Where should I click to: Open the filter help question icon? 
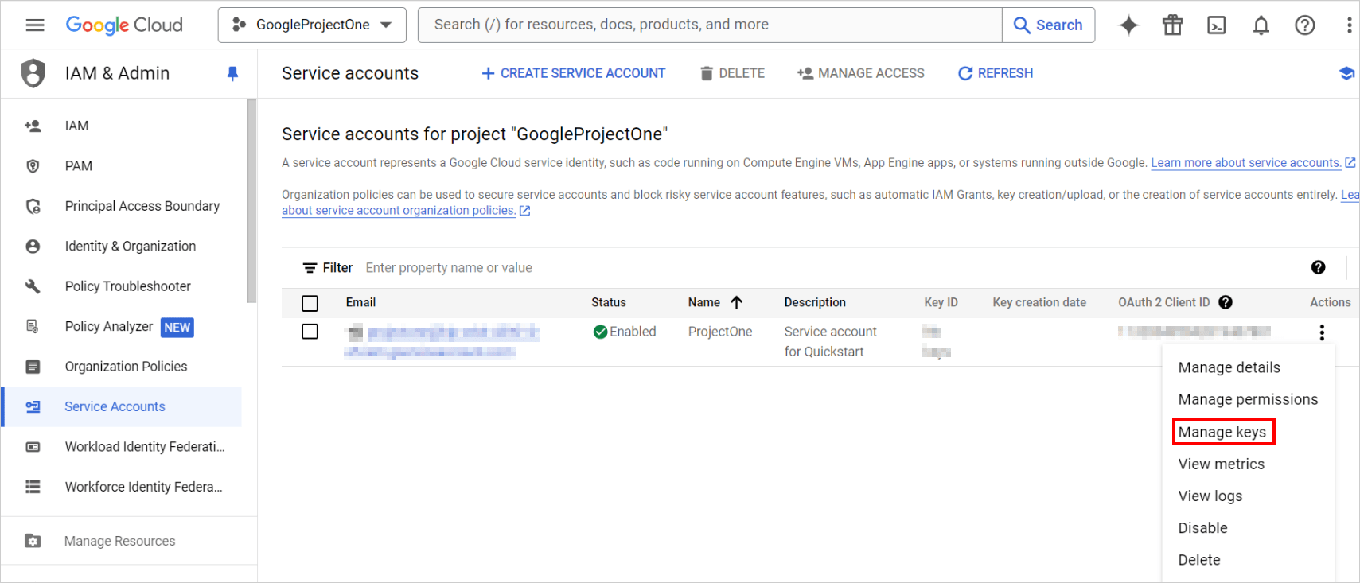click(x=1319, y=267)
